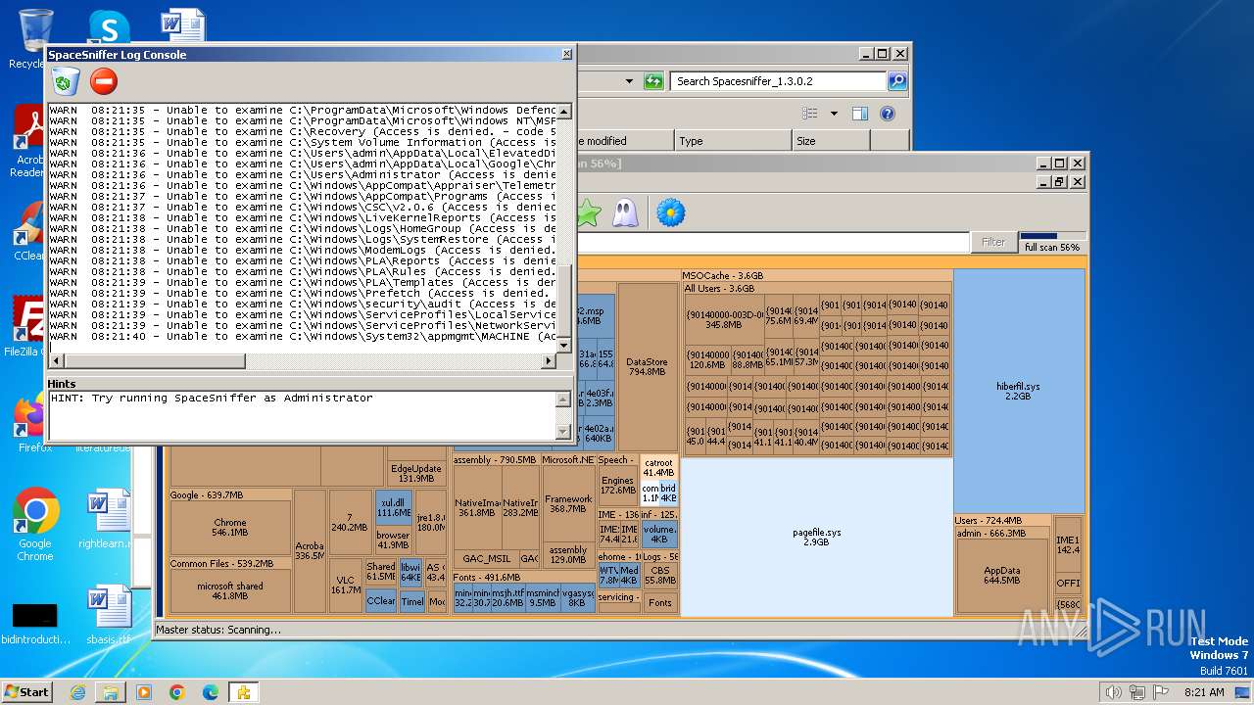Image resolution: width=1254 pixels, height=705 pixels.
Task: Sort Explorer files by Type column
Action: pos(733,141)
